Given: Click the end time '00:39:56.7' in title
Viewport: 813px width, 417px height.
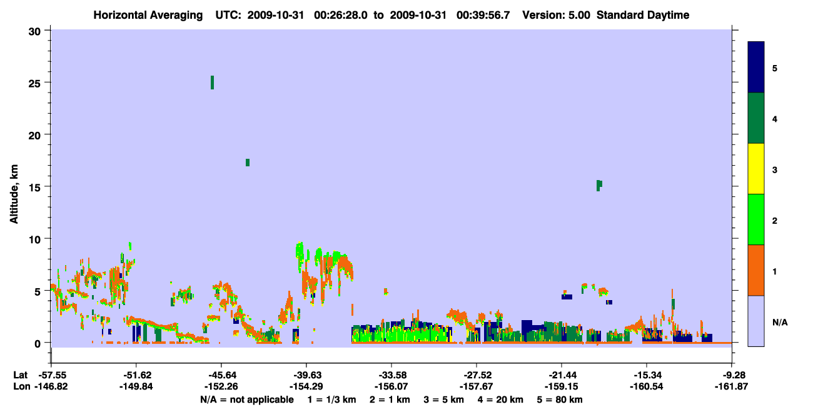Looking at the screenshot, I should [482, 15].
